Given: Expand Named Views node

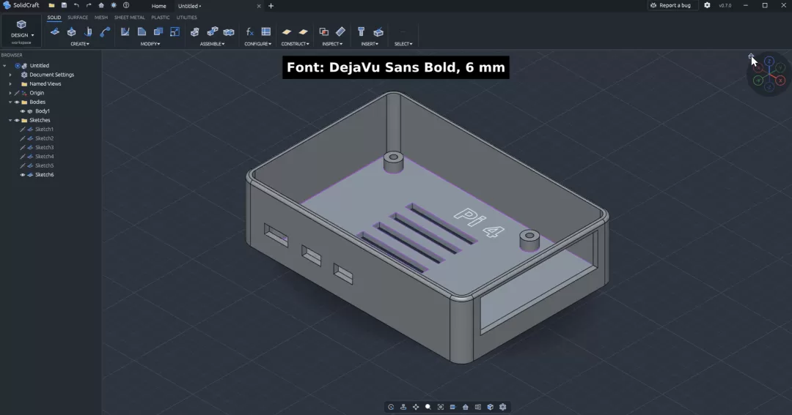Looking at the screenshot, I should pos(10,83).
